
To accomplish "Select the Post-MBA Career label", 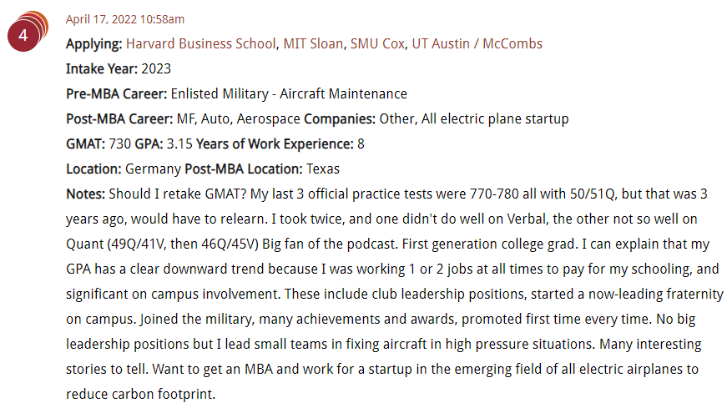I will [119, 118].
